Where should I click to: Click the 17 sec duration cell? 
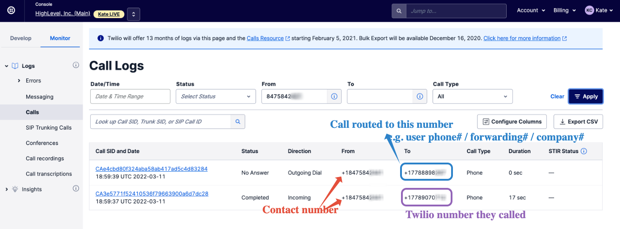(517, 197)
